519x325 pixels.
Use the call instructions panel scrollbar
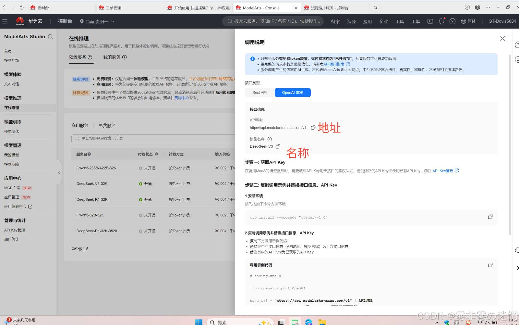[x=510, y=144]
